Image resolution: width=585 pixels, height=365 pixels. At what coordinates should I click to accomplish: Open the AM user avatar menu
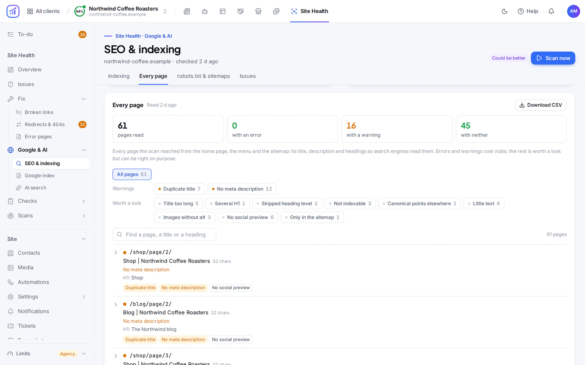(573, 11)
